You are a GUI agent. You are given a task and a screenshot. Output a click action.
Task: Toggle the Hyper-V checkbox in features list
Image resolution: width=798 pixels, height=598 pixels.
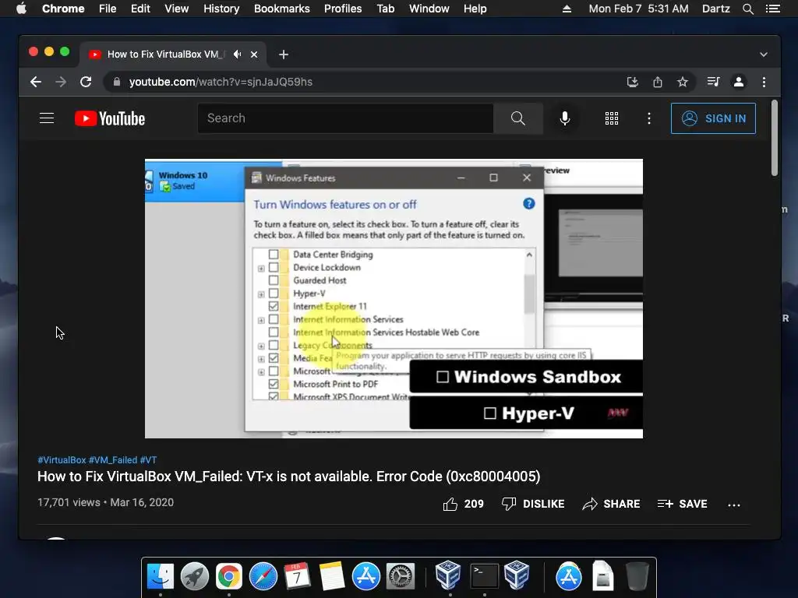(274, 294)
